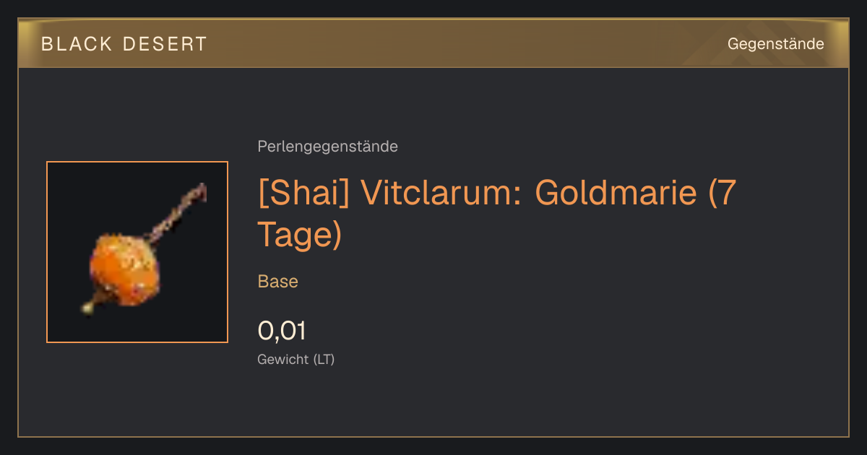Open the Perlengegenstände category label
867x455 pixels.
coord(327,147)
